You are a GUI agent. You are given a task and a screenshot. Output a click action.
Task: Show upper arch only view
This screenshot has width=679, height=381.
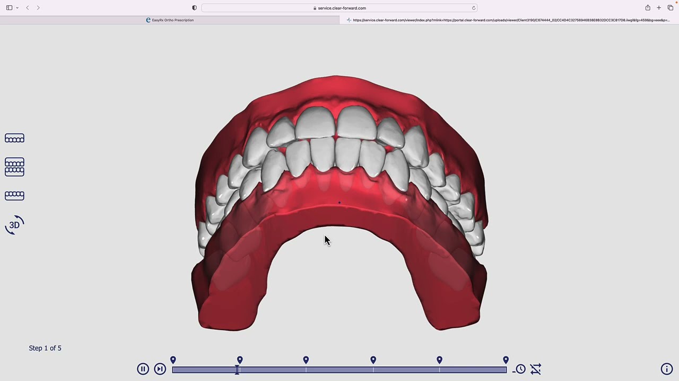14,139
